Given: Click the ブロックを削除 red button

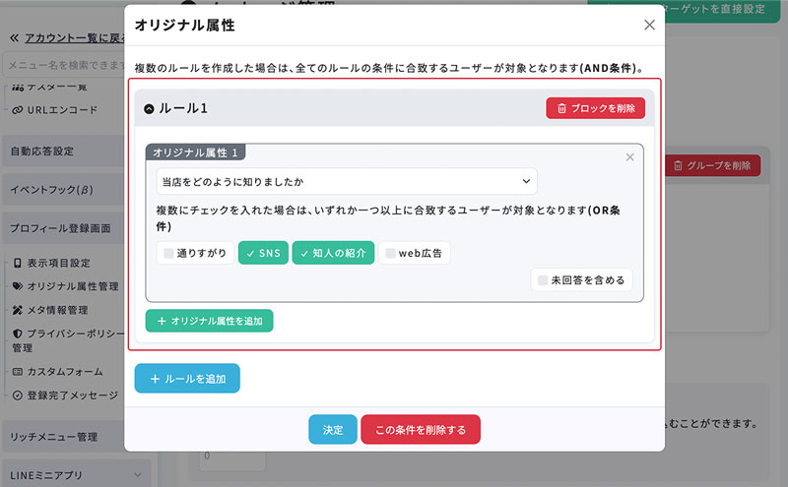Looking at the screenshot, I should [x=595, y=108].
